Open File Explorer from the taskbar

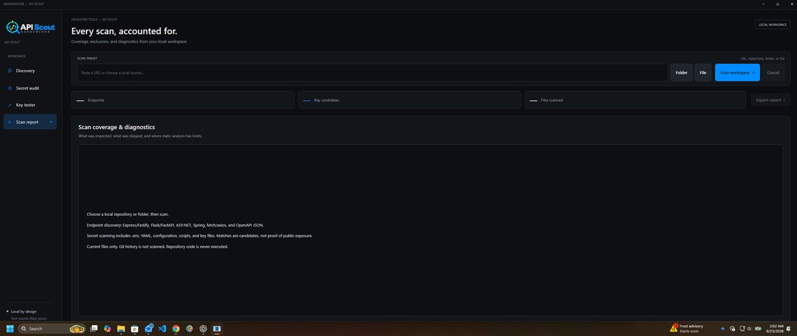pyautogui.click(x=121, y=329)
